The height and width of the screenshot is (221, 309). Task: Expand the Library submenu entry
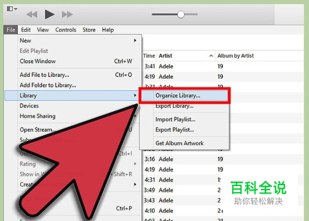tap(71, 96)
